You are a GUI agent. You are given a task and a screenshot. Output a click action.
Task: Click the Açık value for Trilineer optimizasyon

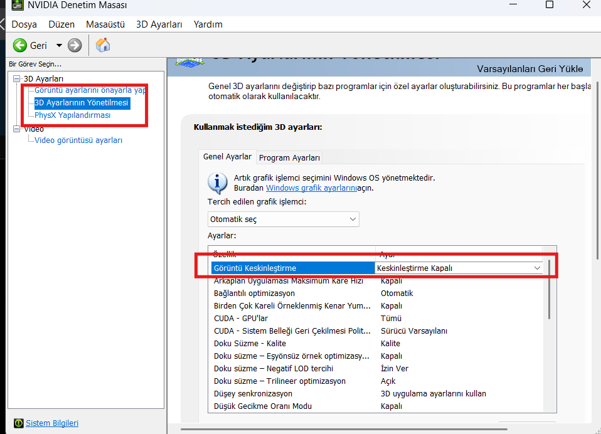[388, 381]
